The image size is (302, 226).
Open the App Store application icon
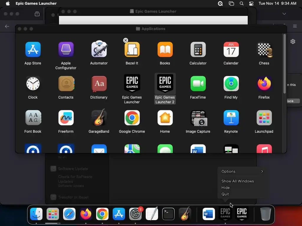click(33, 49)
